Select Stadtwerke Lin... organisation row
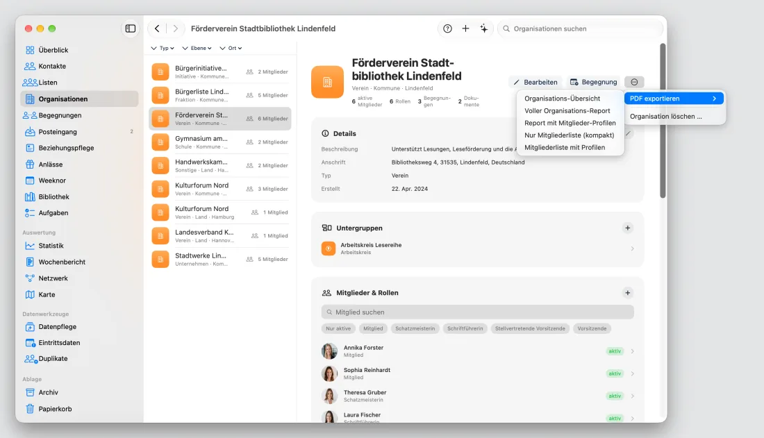 tap(219, 259)
